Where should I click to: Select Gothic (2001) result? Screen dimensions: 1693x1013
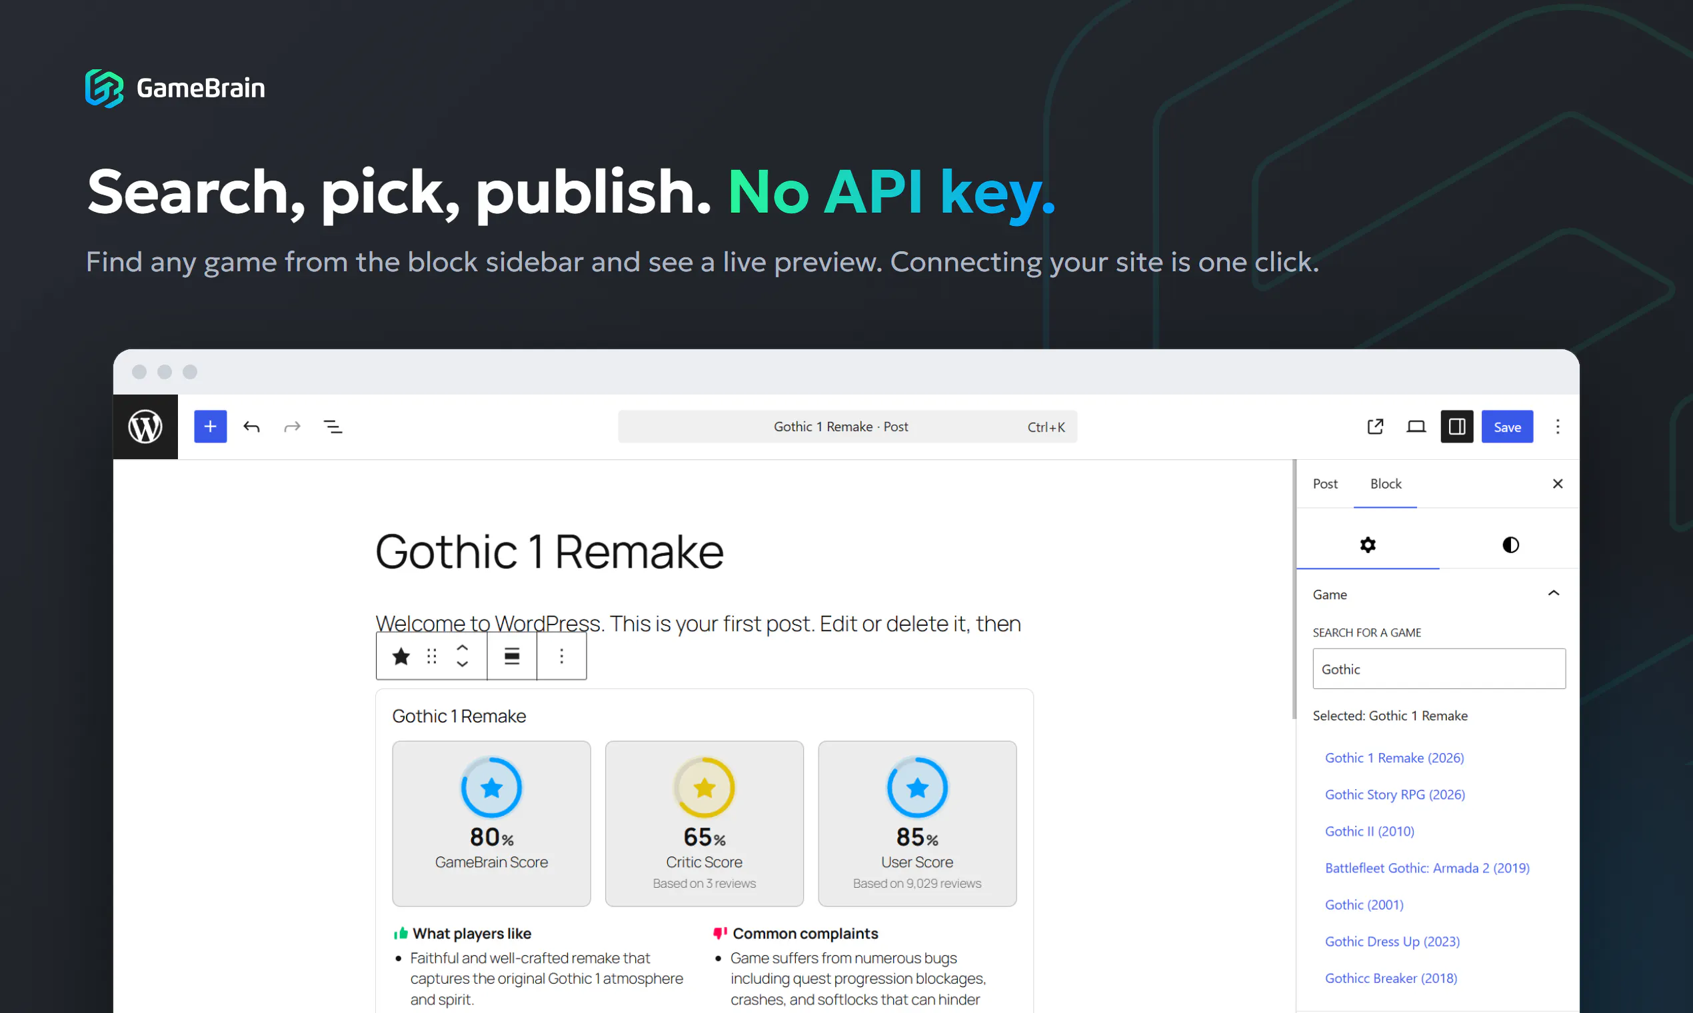click(x=1364, y=905)
